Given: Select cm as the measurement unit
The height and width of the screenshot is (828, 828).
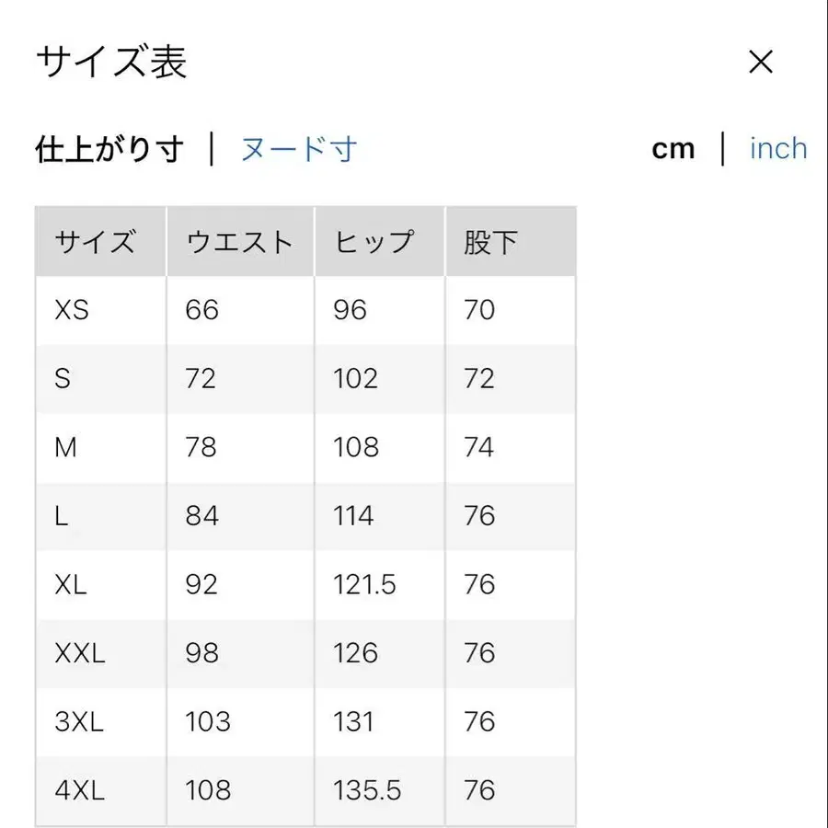Looking at the screenshot, I should pyautogui.click(x=674, y=148).
